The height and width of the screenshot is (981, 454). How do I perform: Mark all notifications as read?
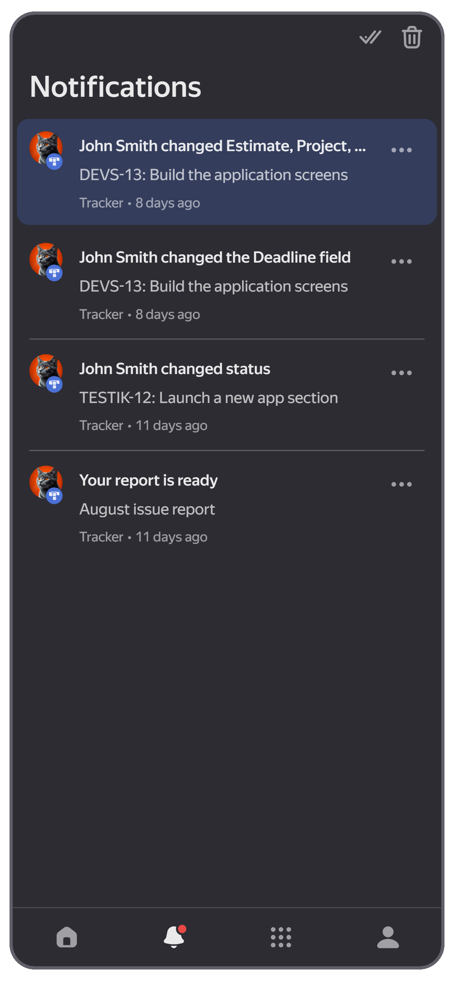370,37
